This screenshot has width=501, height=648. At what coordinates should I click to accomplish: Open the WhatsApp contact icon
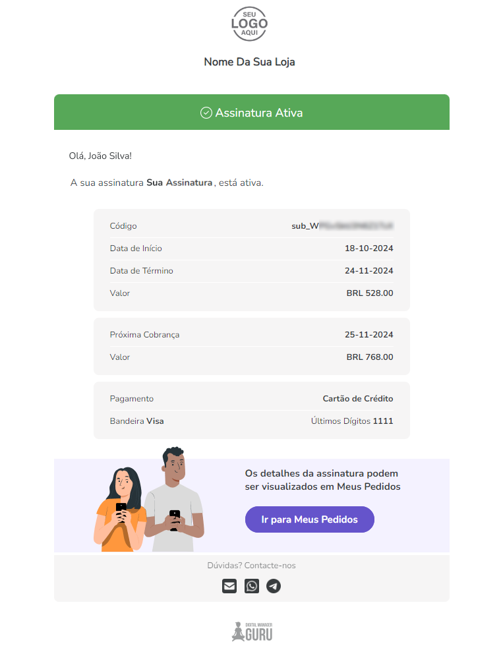tap(252, 586)
